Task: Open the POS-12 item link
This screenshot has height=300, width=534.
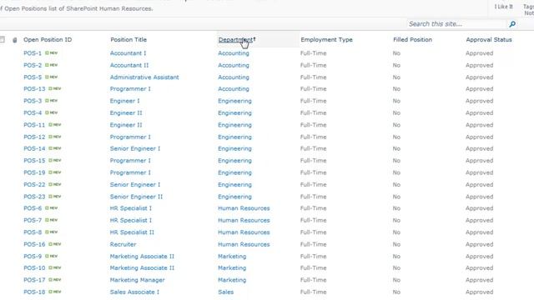Action: [x=34, y=137]
